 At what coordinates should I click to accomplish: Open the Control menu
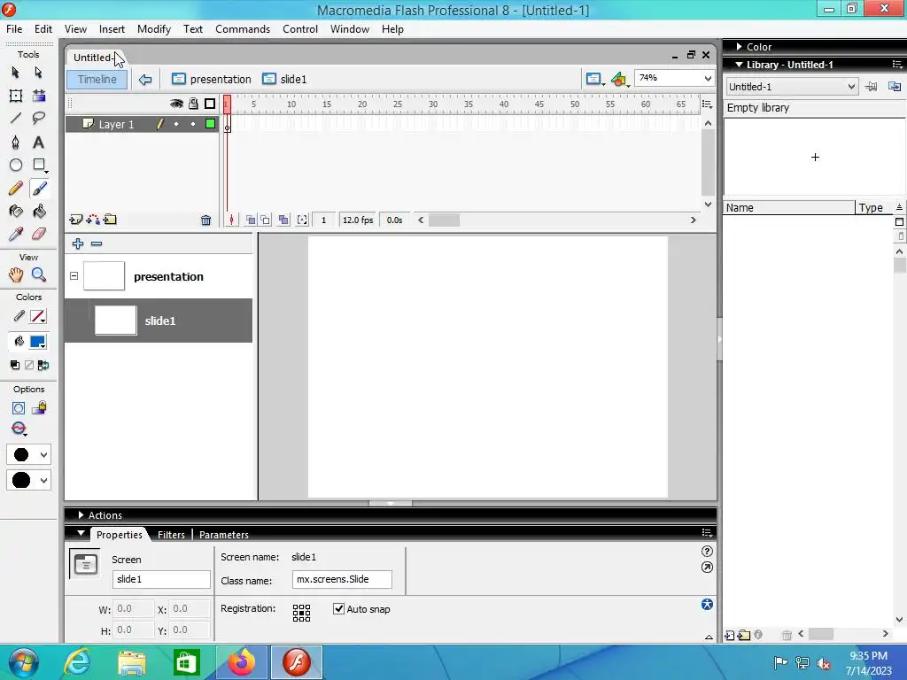300,29
